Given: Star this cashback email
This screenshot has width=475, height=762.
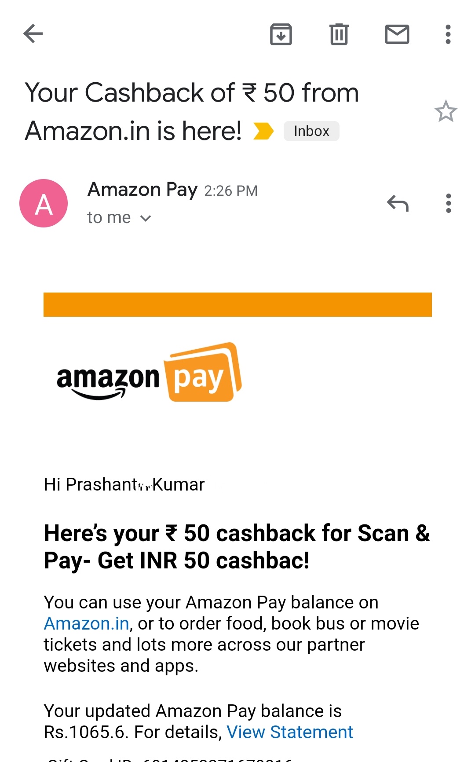Looking at the screenshot, I should (x=446, y=111).
